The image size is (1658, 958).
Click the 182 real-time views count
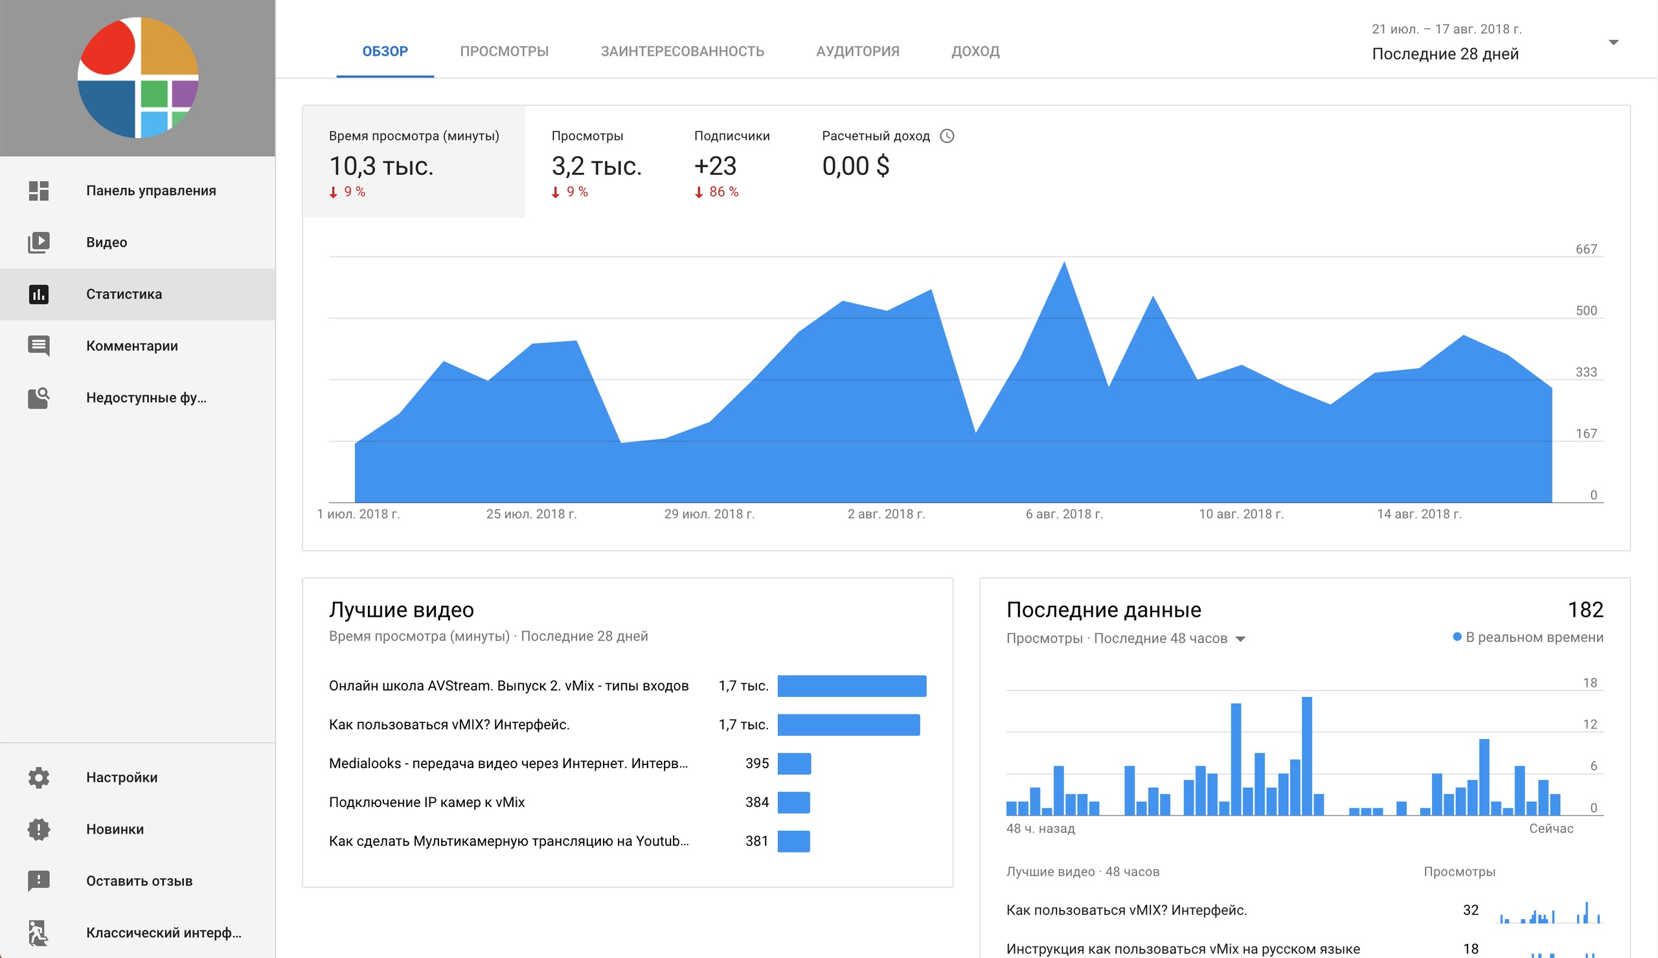1585,610
